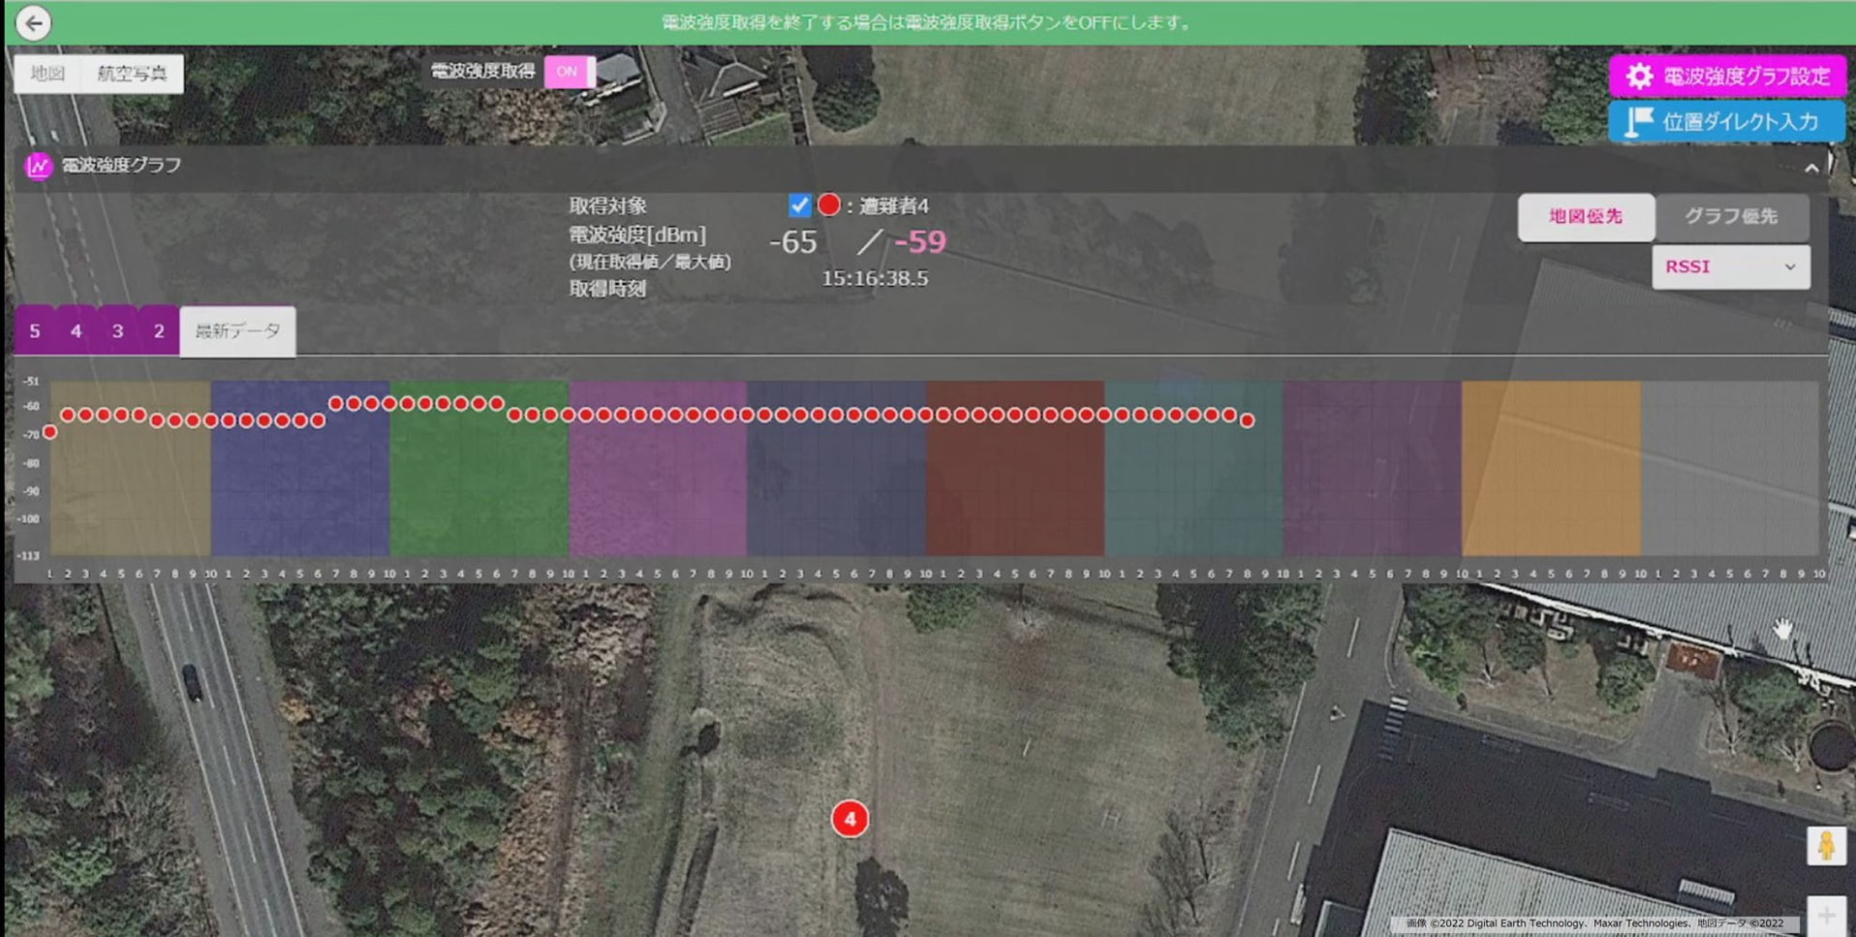Open 電波強度グラフ設定 settings
Image resolution: width=1856 pixels, height=937 pixels.
1727,76
